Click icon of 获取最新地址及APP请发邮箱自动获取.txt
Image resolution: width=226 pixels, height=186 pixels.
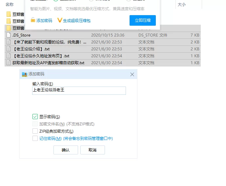[x=9, y=63]
